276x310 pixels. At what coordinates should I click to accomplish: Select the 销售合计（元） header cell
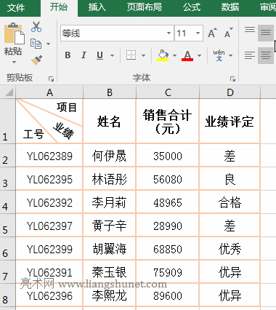coord(168,121)
